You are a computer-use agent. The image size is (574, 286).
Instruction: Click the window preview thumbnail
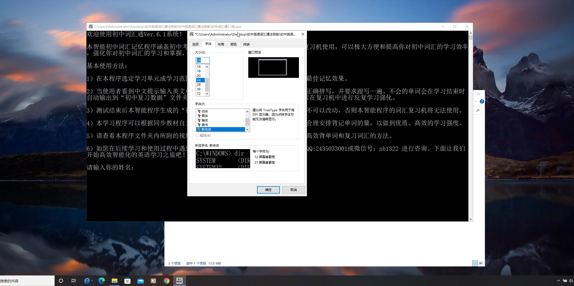tap(273, 68)
